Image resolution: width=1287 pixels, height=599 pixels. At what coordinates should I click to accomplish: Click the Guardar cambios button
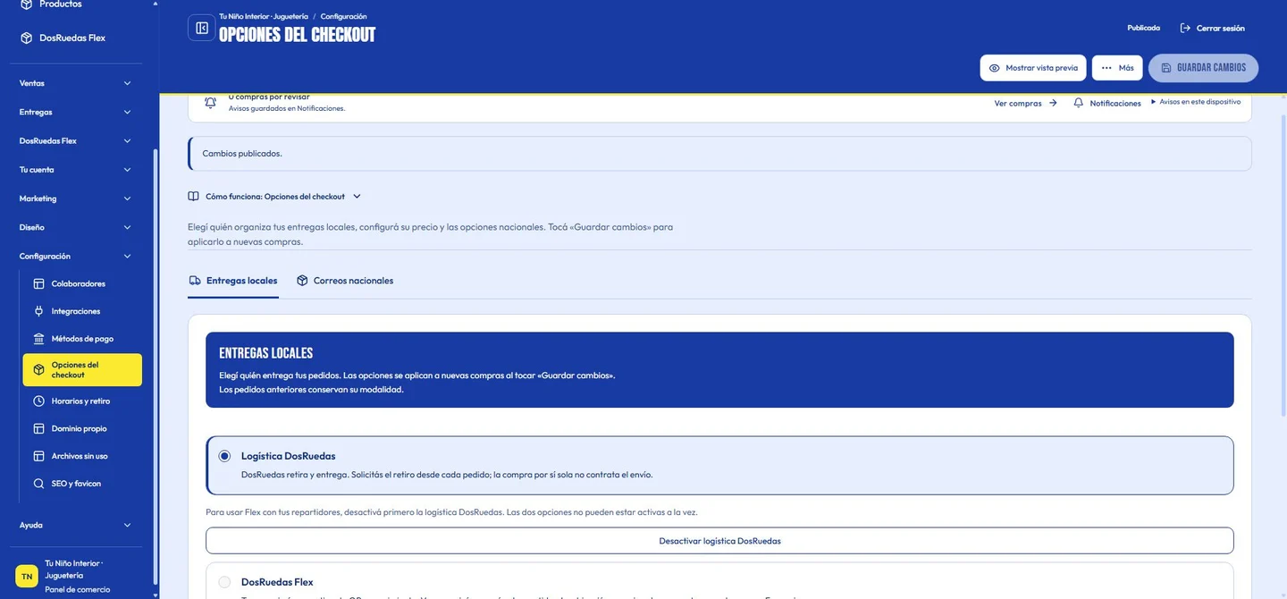[x=1203, y=68]
